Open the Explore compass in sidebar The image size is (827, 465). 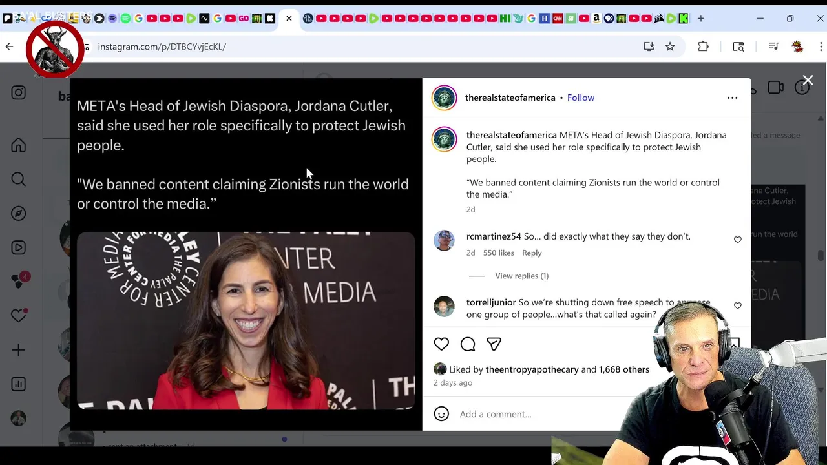18,214
